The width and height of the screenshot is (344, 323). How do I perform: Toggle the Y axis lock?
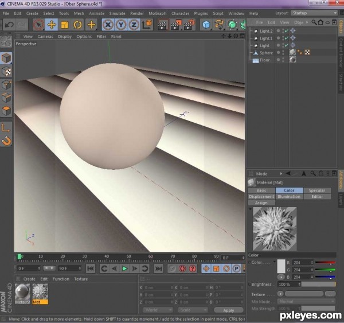[121, 25]
